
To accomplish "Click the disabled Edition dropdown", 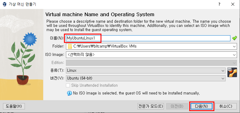I will (x=151, y=62).
